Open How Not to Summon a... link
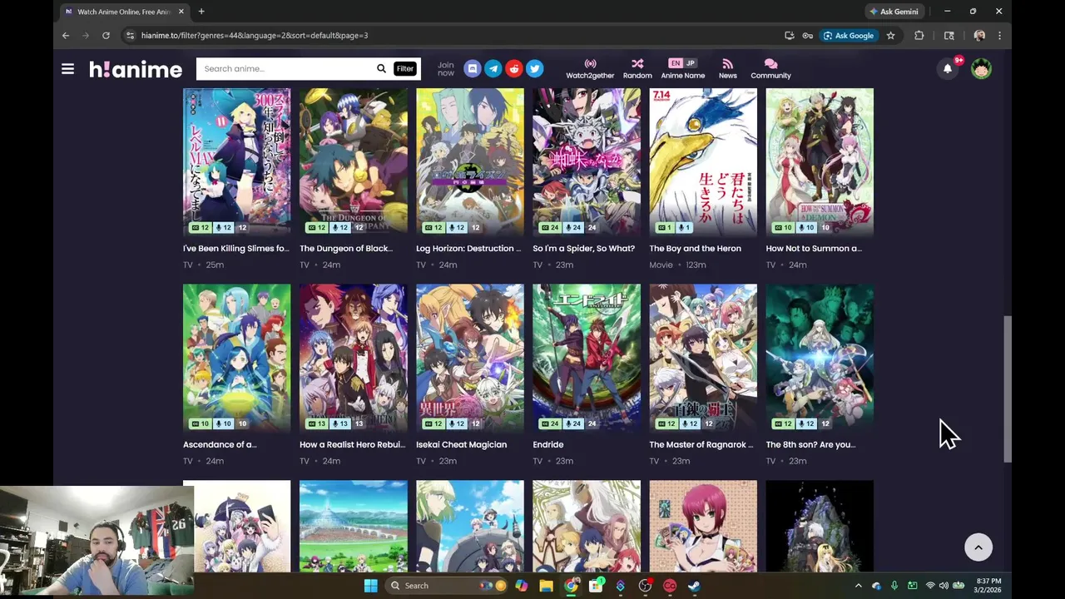Image resolution: width=1065 pixels, height=599 pixels. (814, 248)
